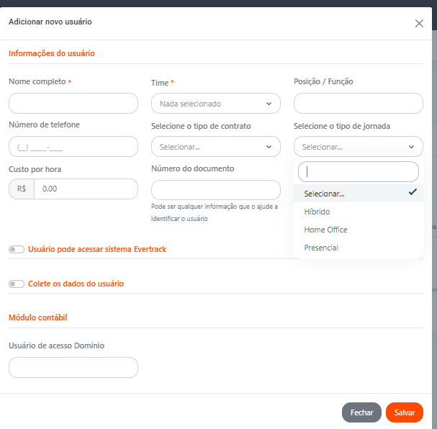Focus the Número do documento field
The image size is (437, 429).
coord(215,190)
